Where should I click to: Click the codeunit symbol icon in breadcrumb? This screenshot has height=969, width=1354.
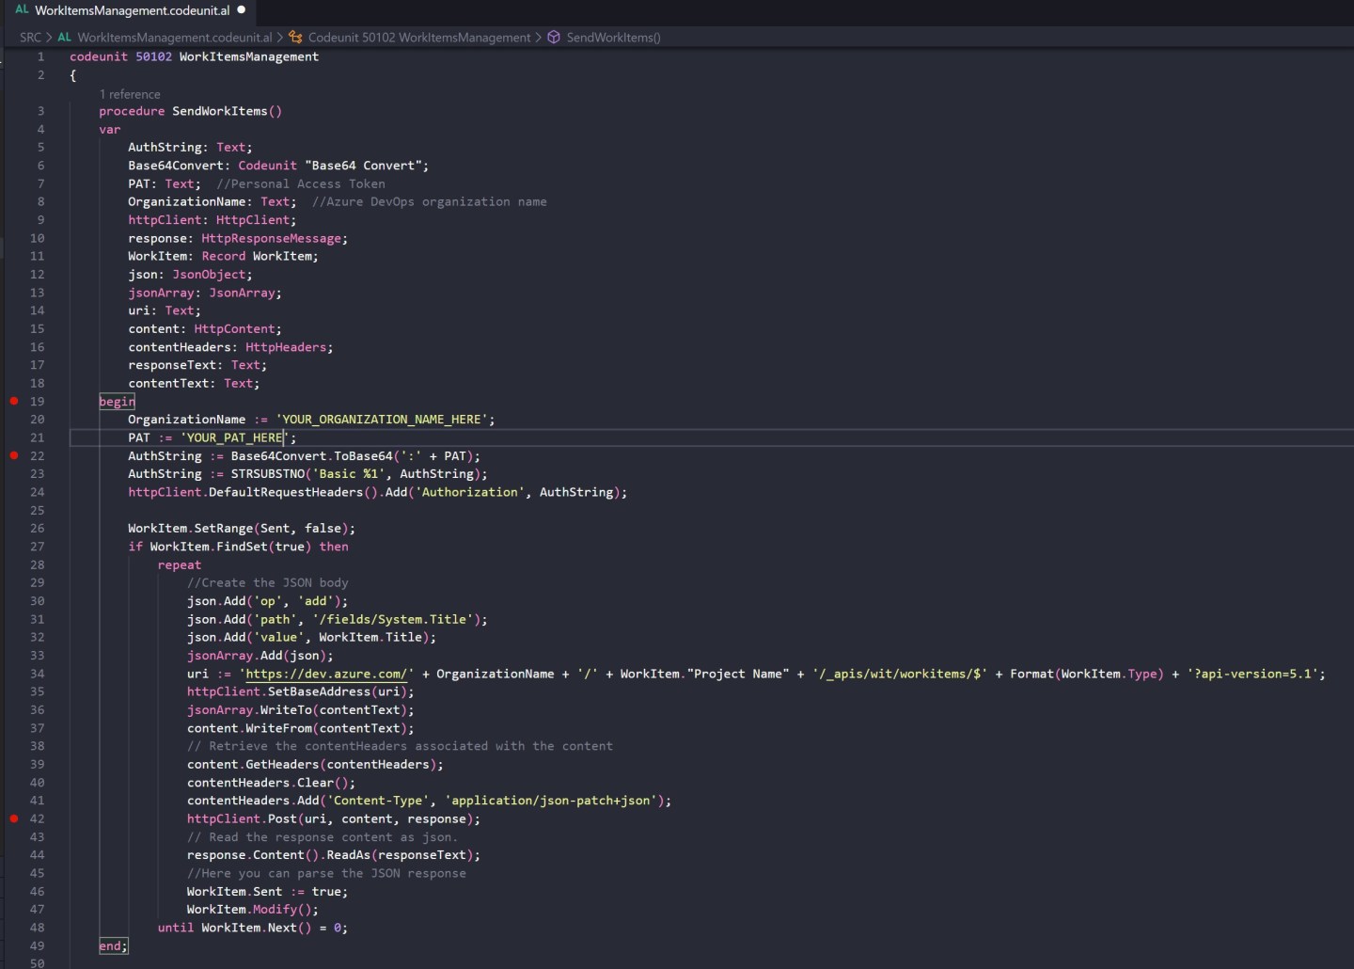[x=296, y=38]
